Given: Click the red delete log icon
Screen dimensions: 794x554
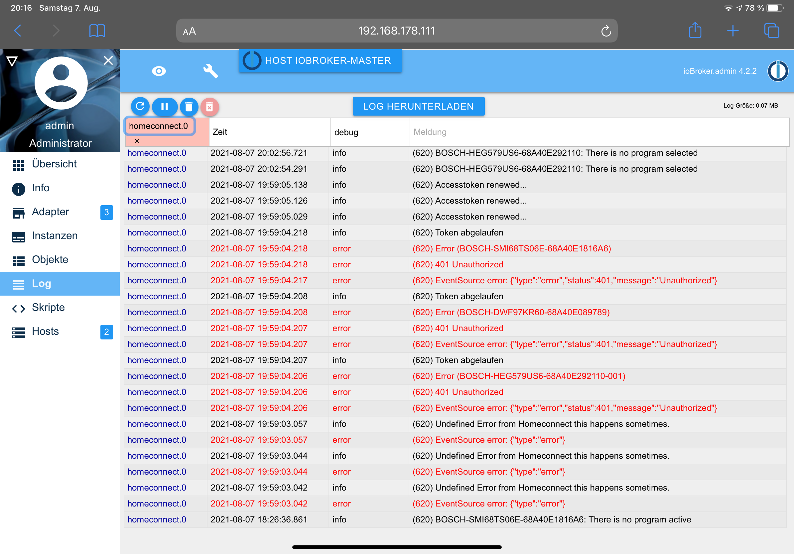Looking at the screenshot, I should (x=209, y=106).
